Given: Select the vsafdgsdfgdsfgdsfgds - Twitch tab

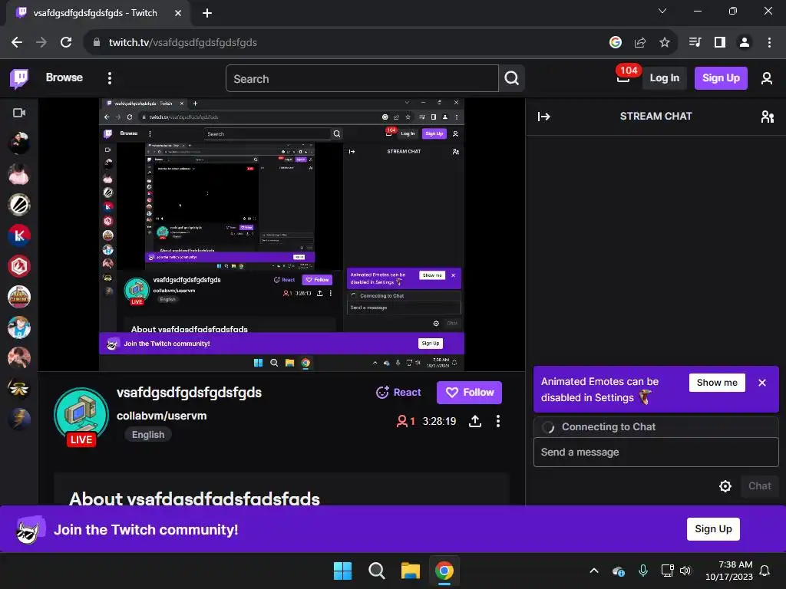Looking at the screenshot, I should click(97, 14).
